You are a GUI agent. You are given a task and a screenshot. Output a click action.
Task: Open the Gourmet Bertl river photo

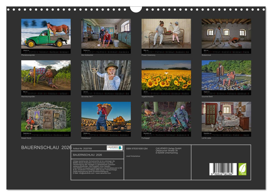[x=226, y=75]
